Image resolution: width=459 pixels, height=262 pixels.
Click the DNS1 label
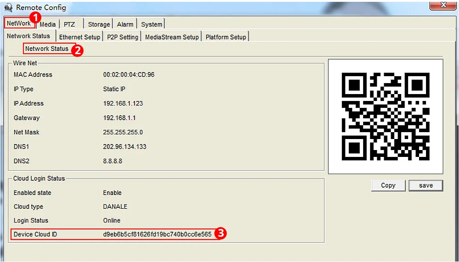(x=22, y=147)
